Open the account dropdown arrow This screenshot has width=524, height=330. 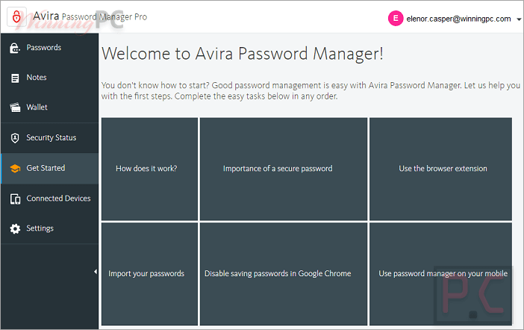pyautogui.click(x=519, y=19)
